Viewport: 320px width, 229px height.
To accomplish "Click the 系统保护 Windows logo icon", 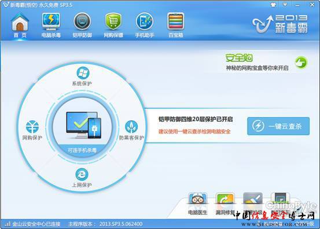I will 83,73.
